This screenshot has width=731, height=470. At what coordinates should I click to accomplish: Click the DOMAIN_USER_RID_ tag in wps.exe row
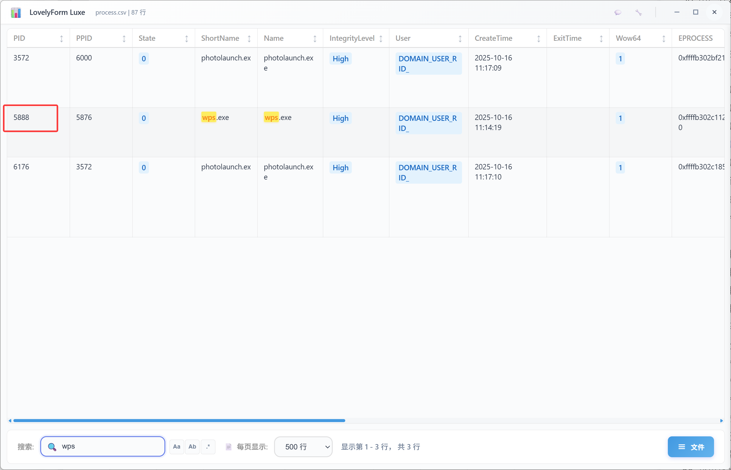[x=428, y=123]
